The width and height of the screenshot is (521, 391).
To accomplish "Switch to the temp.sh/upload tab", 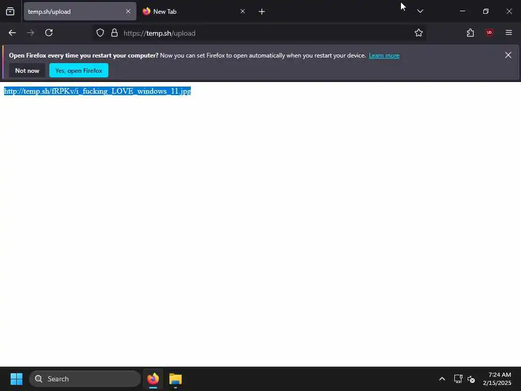I will point(80,12).
